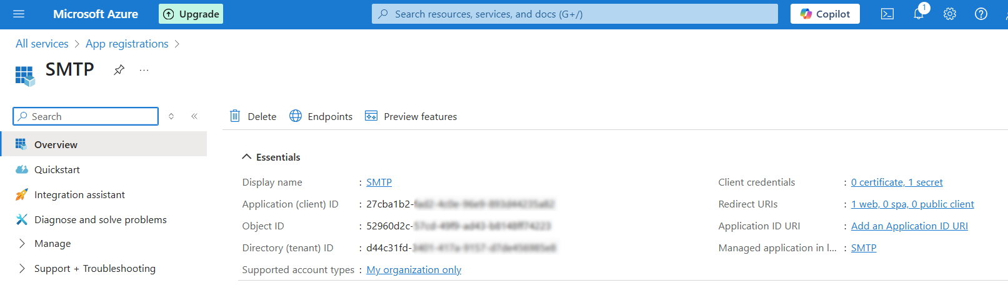Click the Overview grid icon in the sidebar
1008x285 pixels.
21,144
